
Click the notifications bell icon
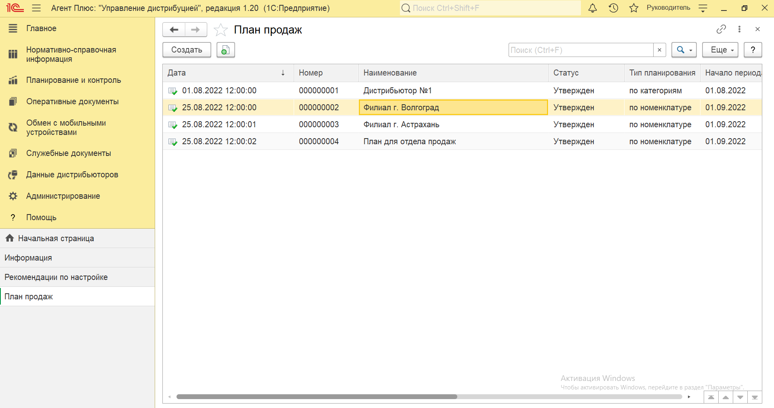coord(592,8)
